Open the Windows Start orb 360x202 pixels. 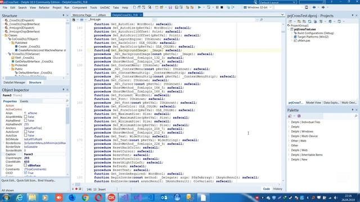[x=6, y=198]
